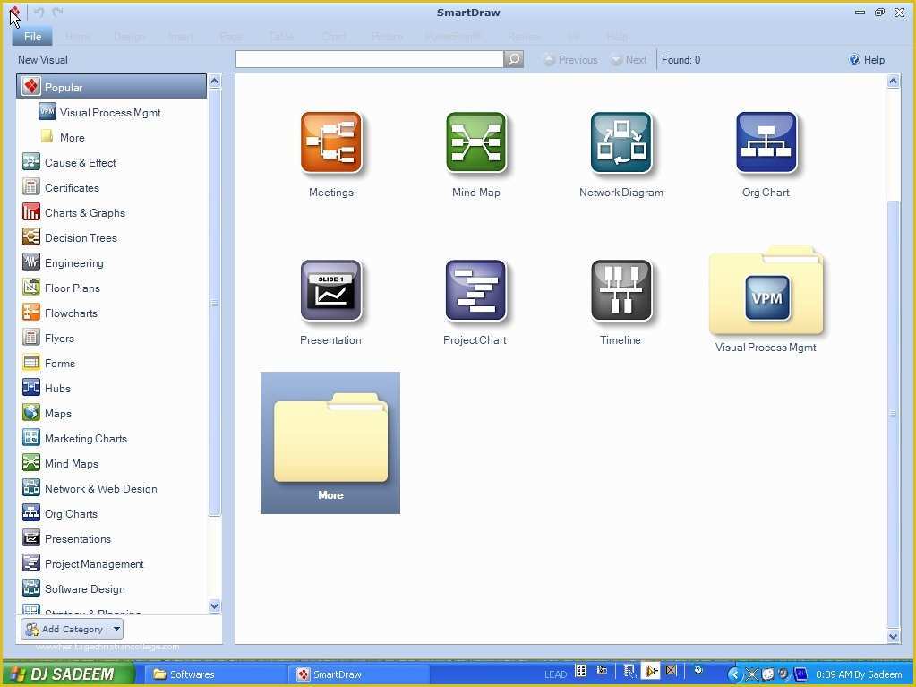Select Decision Trees category
Screen dimensions: 916x687
(70, 237)
